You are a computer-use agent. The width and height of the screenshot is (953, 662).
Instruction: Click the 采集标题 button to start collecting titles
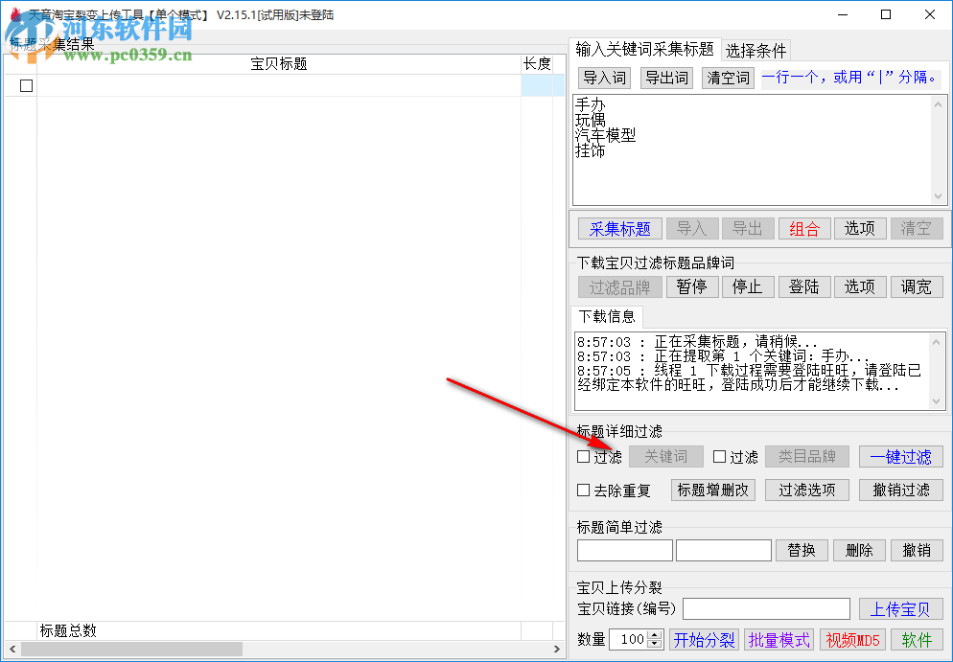pos(619,228)
